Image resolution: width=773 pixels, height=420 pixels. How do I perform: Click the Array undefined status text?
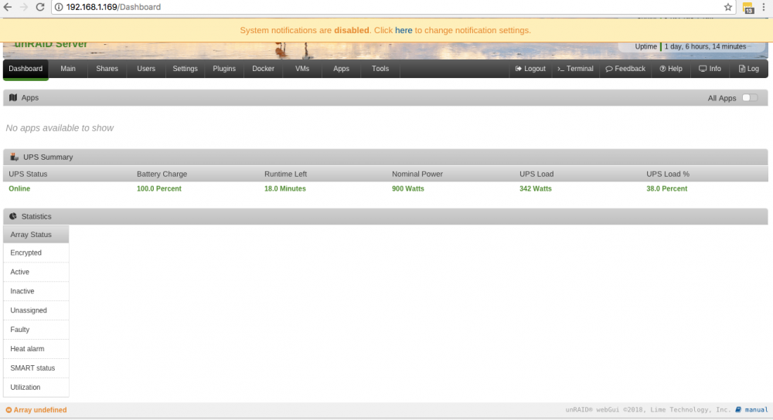40,410
